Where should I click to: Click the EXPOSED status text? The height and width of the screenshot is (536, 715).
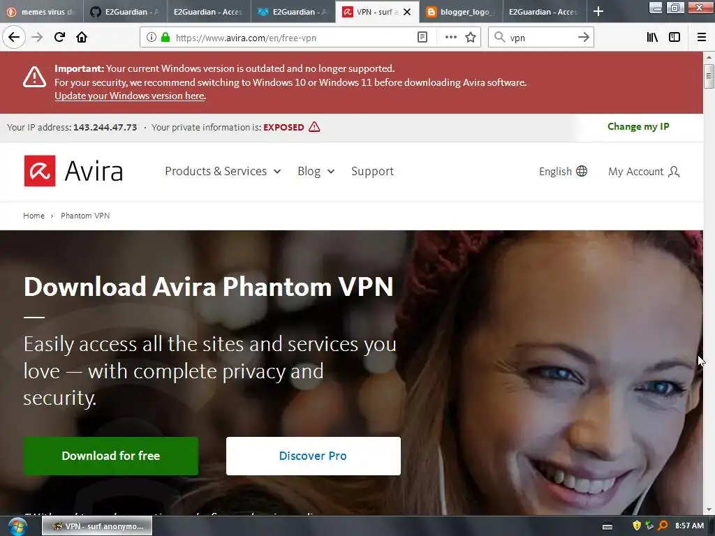pos(283,127)
